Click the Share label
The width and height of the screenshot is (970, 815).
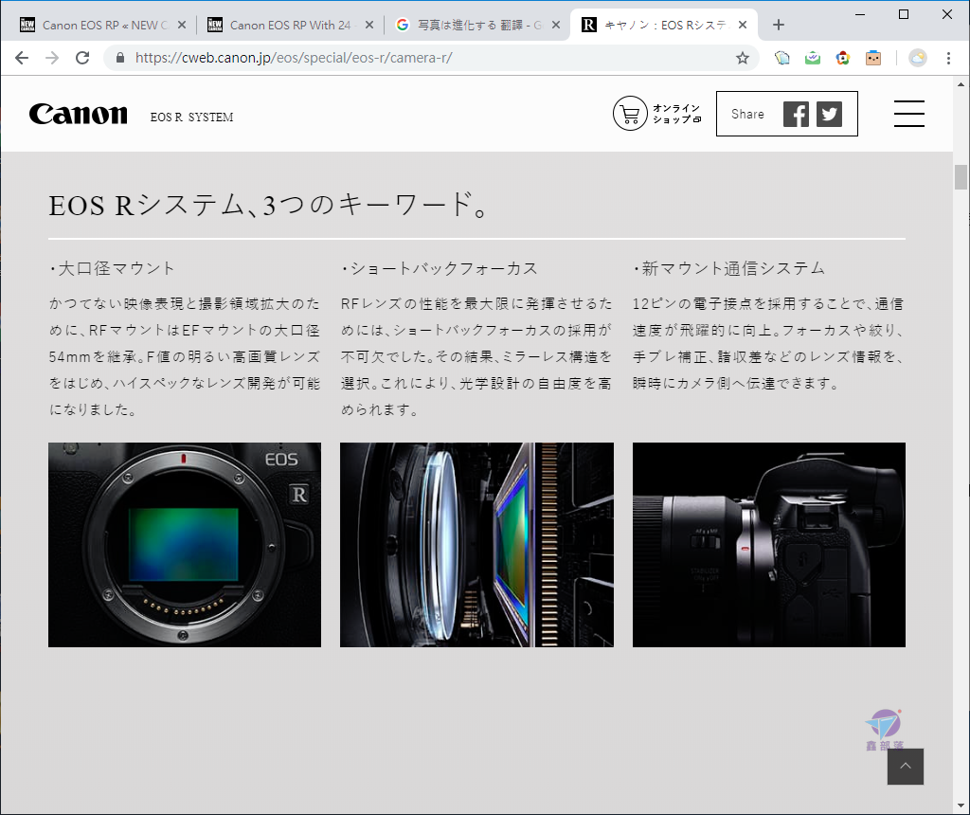(x=747, y=114)
